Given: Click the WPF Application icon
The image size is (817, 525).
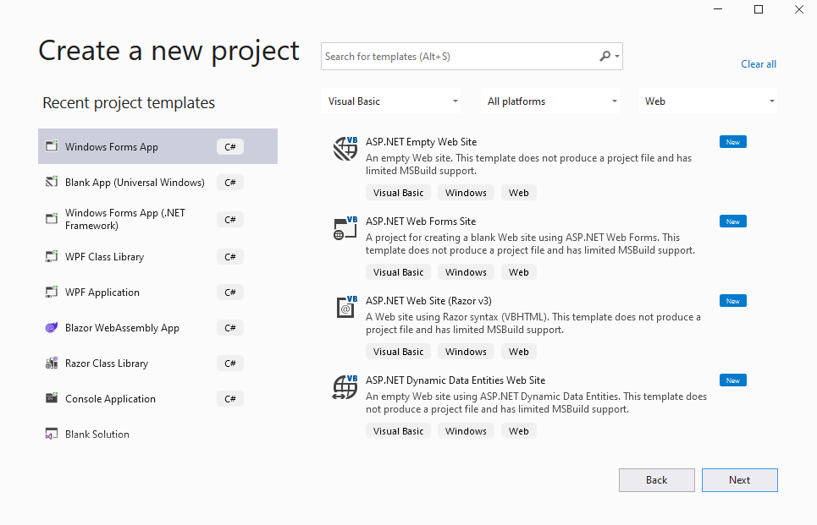Looking at the screenshot, I should 52,292.
